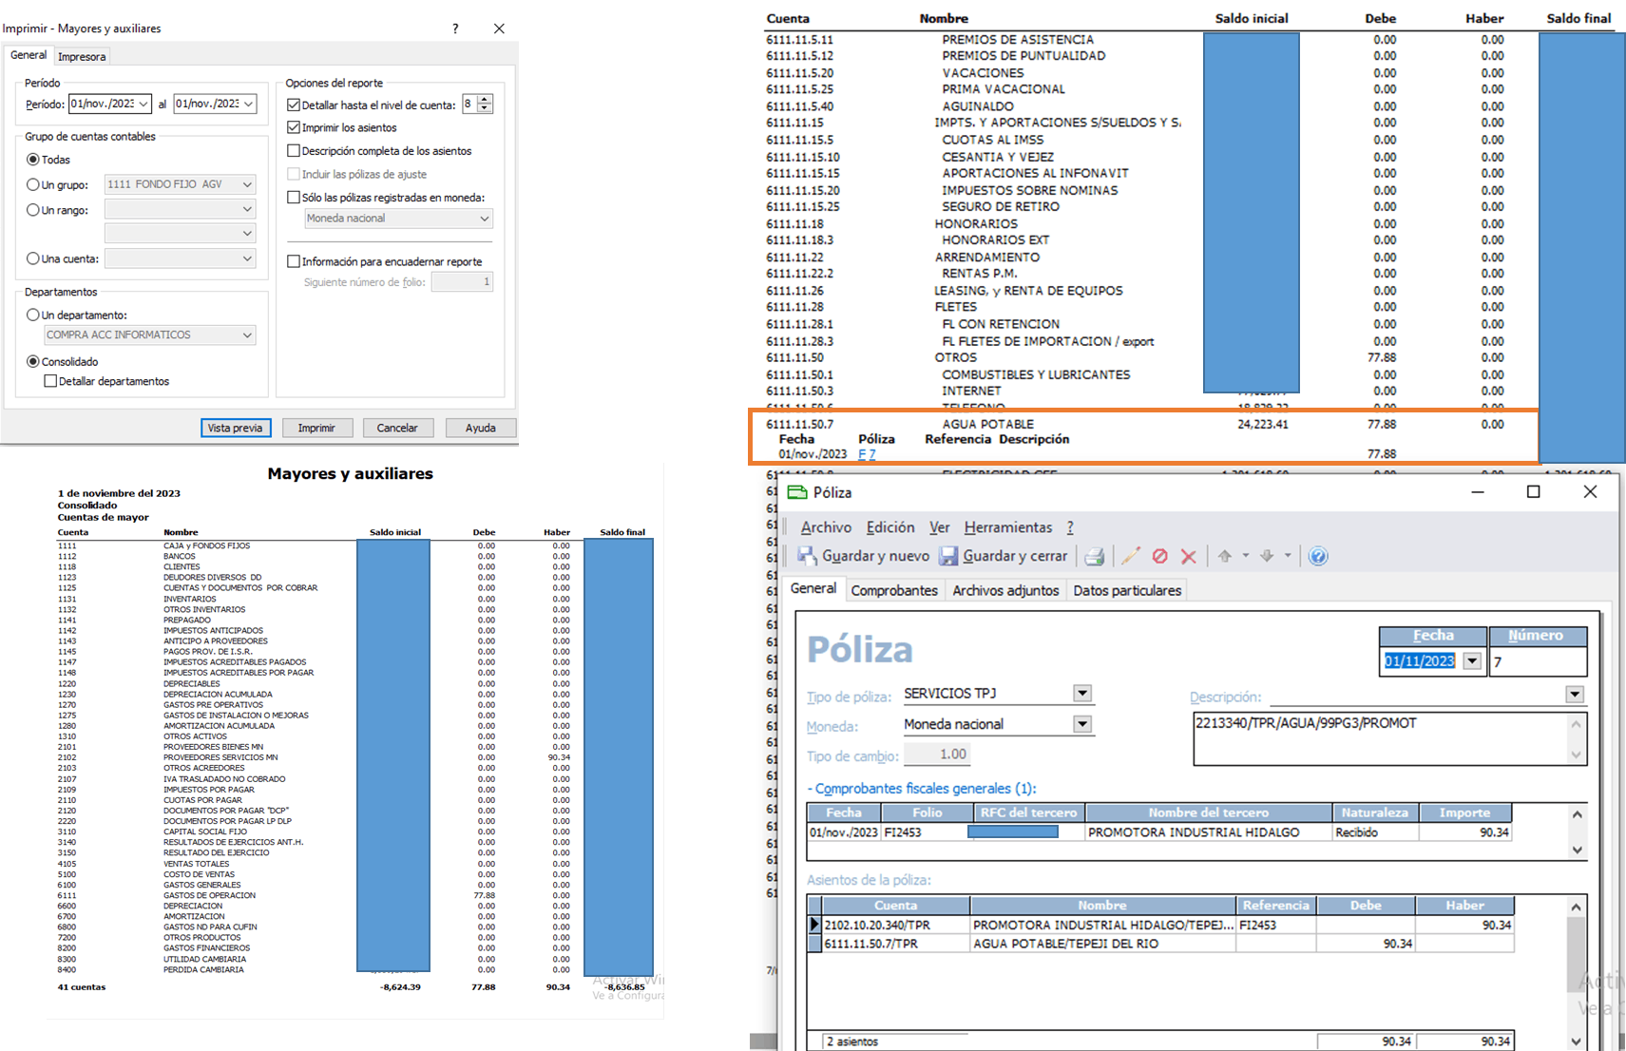Enable Descripción completa de los asientos

click(294, 150)
